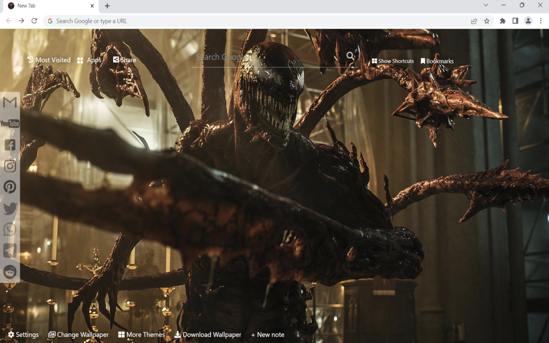Add a New note
The image size is (549, 343).
(268, 334)
